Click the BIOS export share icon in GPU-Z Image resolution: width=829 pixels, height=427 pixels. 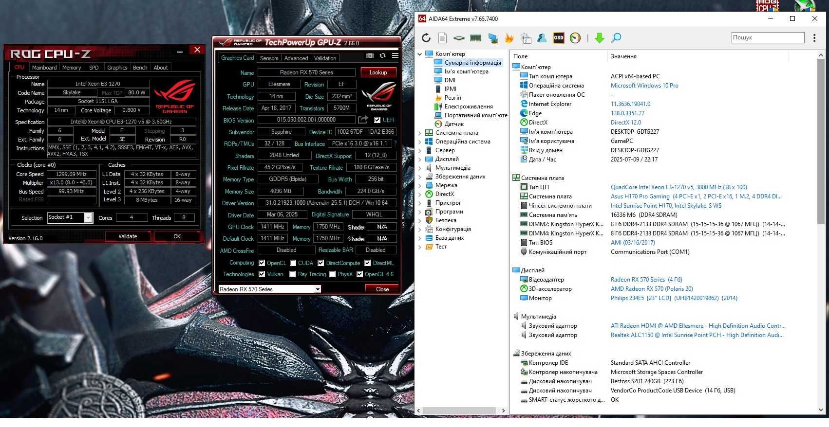tap(363, 120)
